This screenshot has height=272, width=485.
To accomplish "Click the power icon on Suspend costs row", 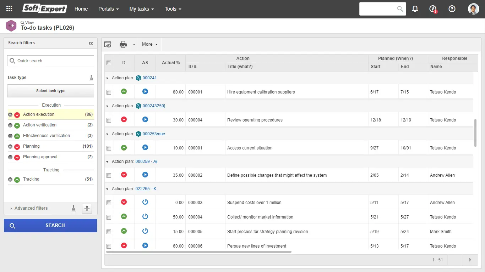I will [x=145, y=202].
